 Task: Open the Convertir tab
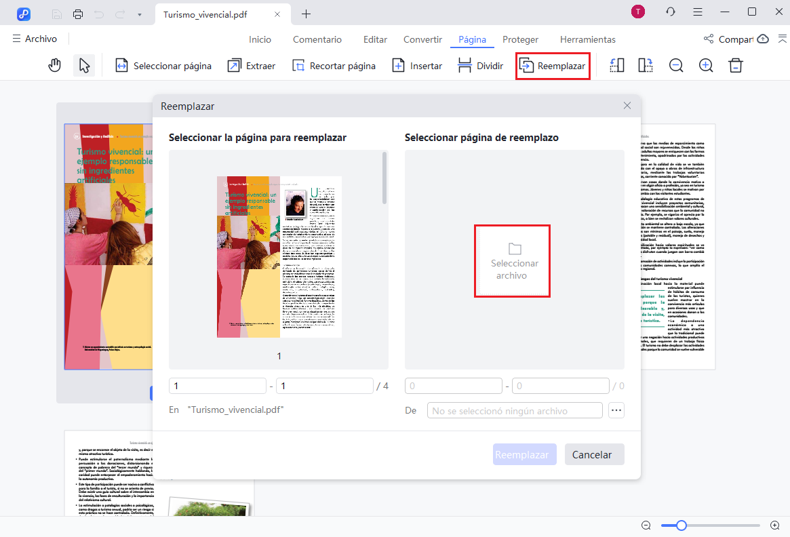click(x=422, y=39)
